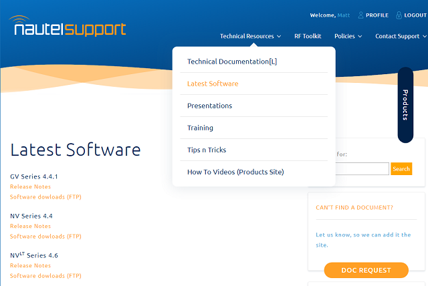Open NV Series 4.4 Release Notes
The width and height of the screenshot is (428, 286).
point(31,226)
